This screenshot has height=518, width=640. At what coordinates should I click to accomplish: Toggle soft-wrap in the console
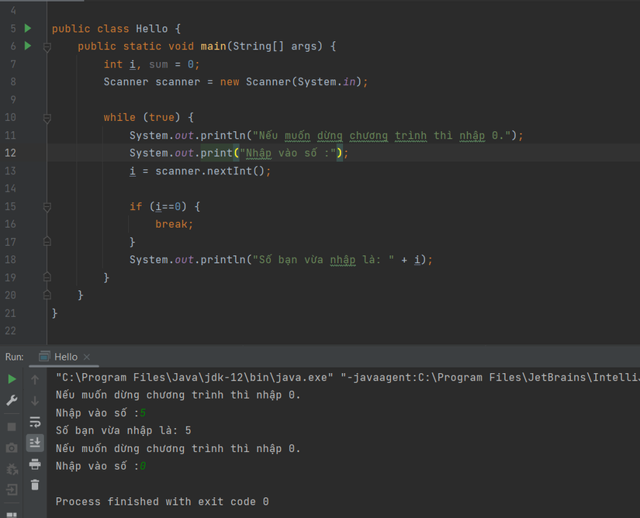(x=35, y=423)
